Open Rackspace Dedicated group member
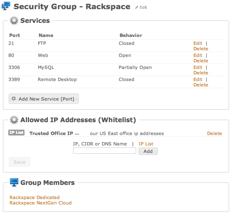The height and width of the screenshot is (214, 232). 34,197
